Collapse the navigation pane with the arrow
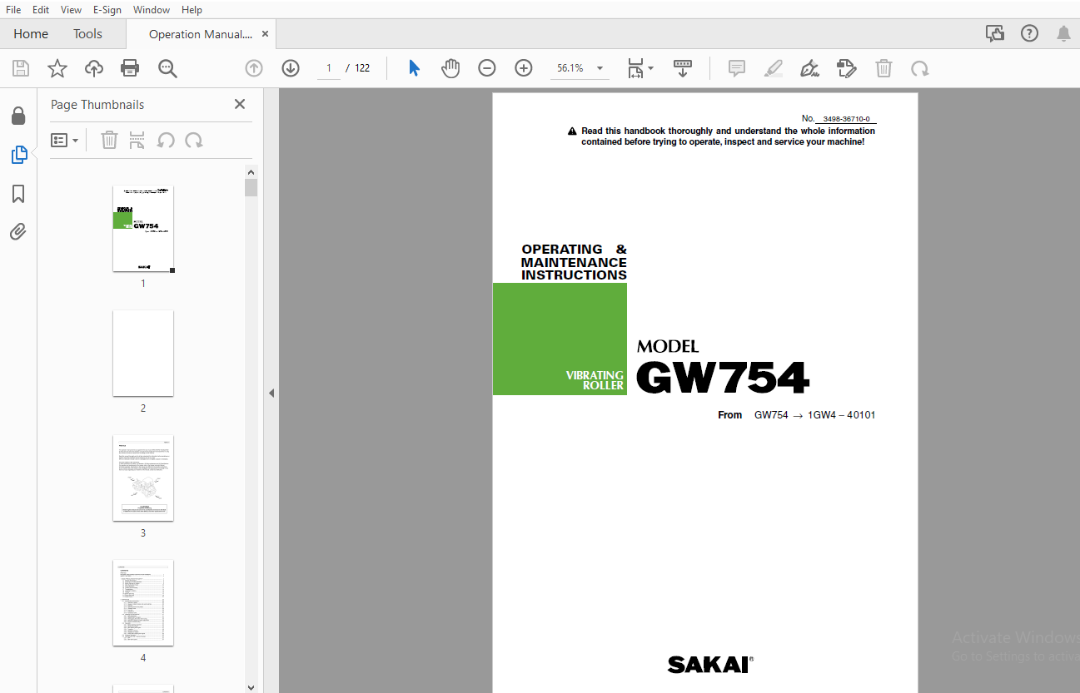 point(271,393)
